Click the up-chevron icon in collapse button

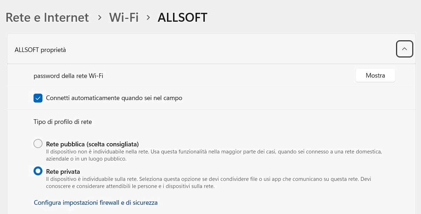click(x=404, y=49)
